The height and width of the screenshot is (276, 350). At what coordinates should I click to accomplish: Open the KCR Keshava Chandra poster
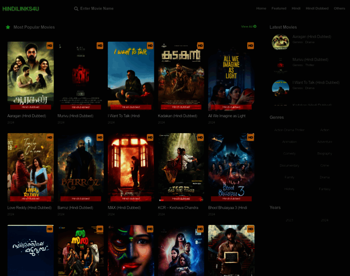pos(181,167)
